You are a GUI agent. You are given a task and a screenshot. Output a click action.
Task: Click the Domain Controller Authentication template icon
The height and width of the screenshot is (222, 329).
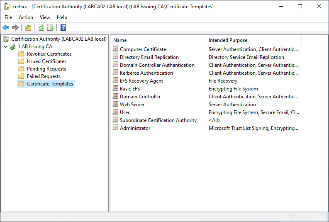point(115,65)
